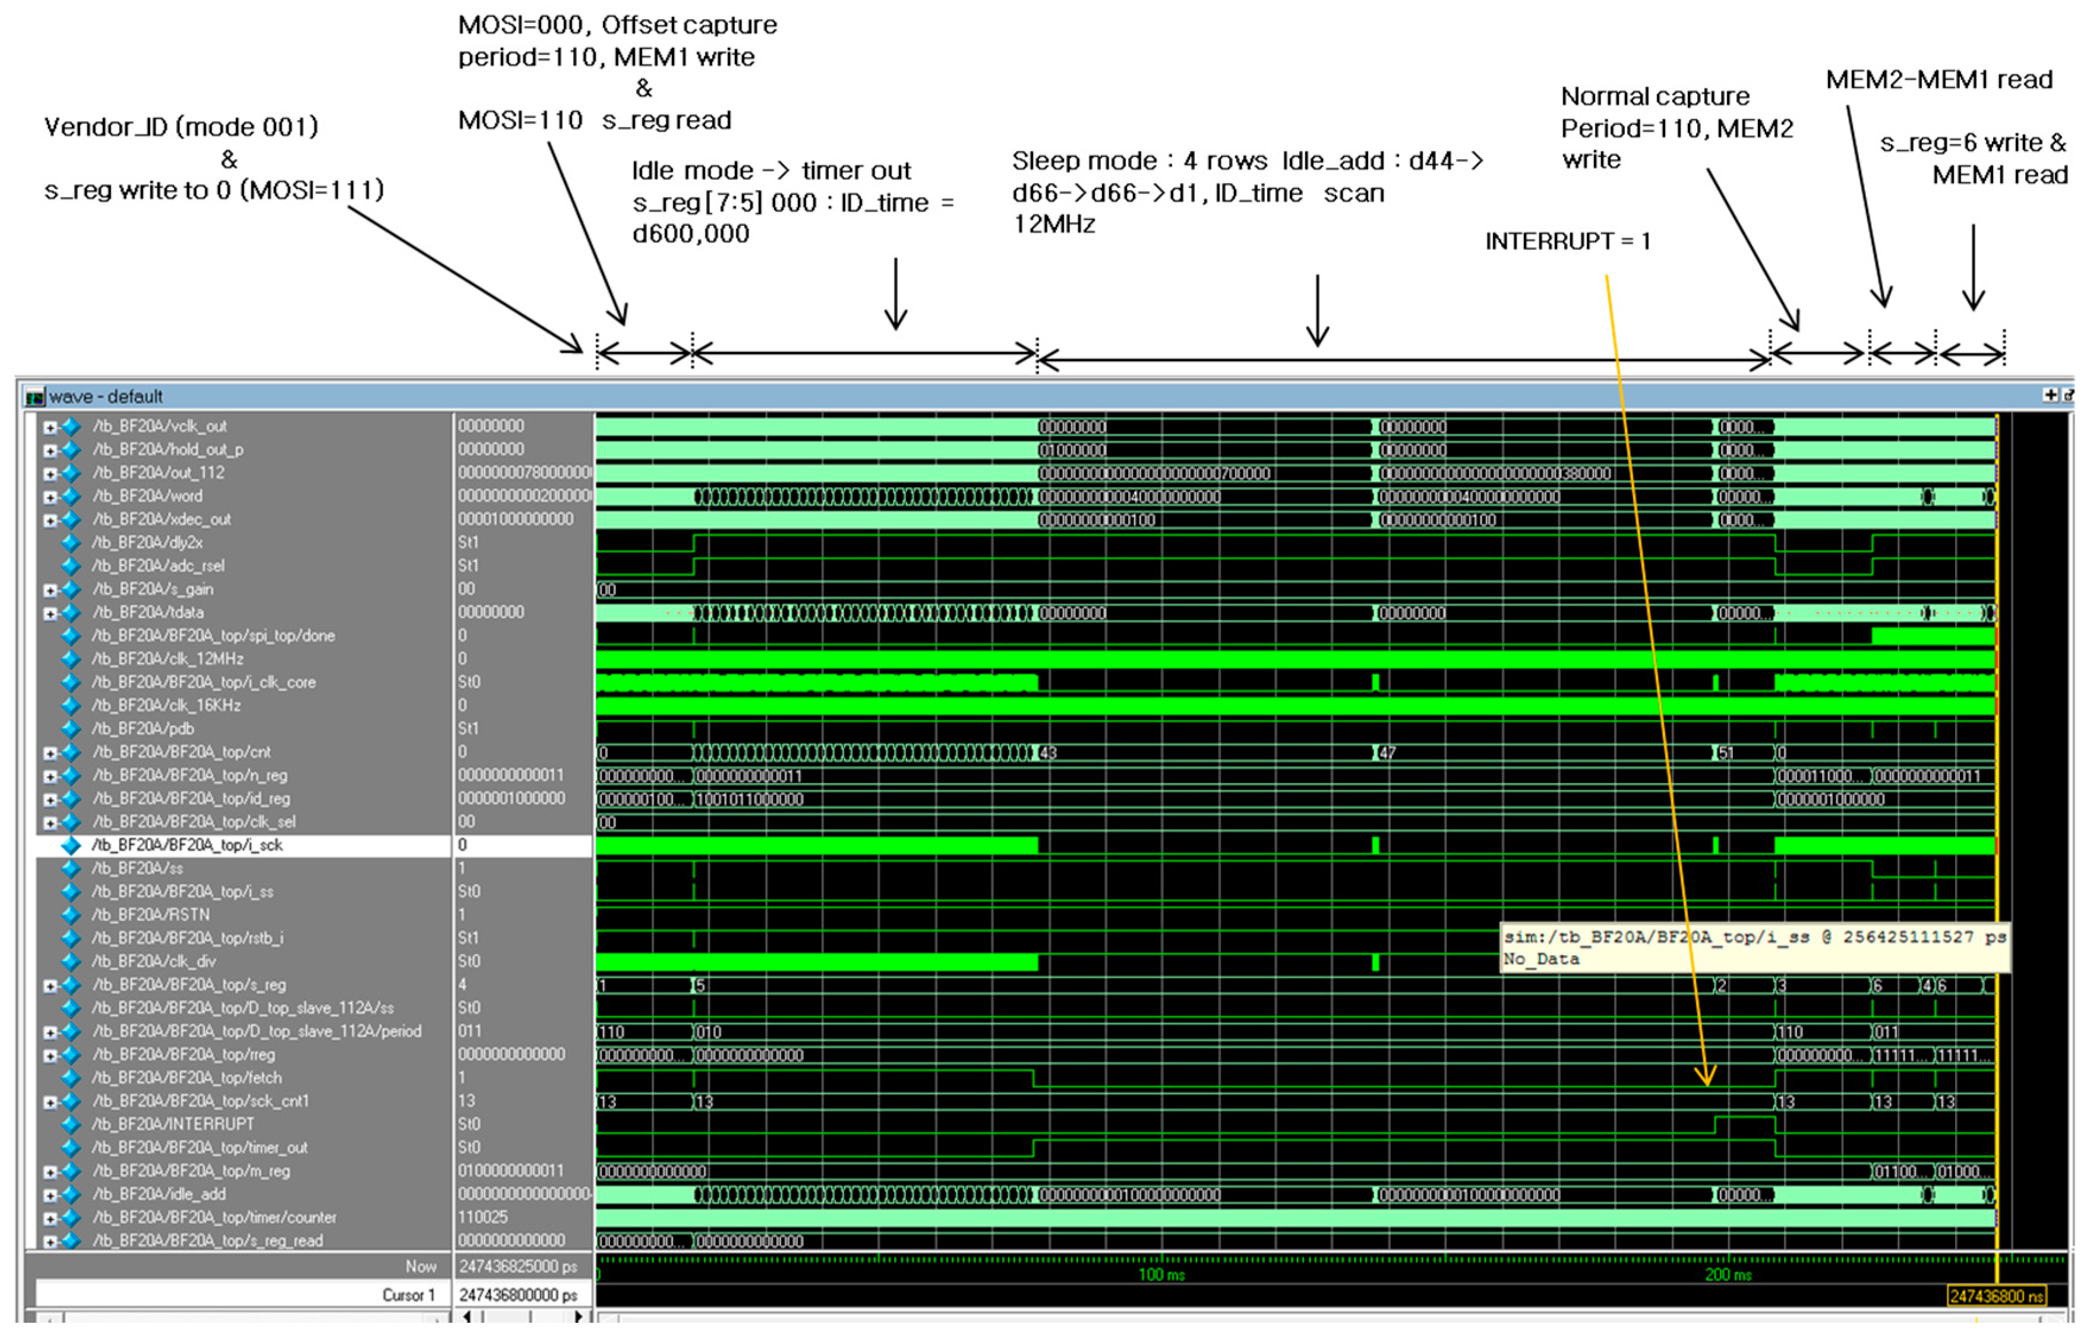Select the timer/counter signal name
The width and height of the screenshot is (2087, 1340).
(215, 1217)
